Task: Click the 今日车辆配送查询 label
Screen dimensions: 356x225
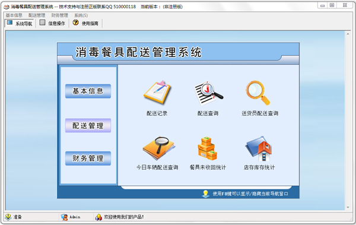Action: click(x=157, y=167)
